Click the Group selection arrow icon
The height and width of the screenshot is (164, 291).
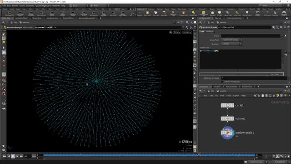(286, 36)
